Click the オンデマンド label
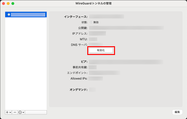187x119 pixels. click(79, 90)
